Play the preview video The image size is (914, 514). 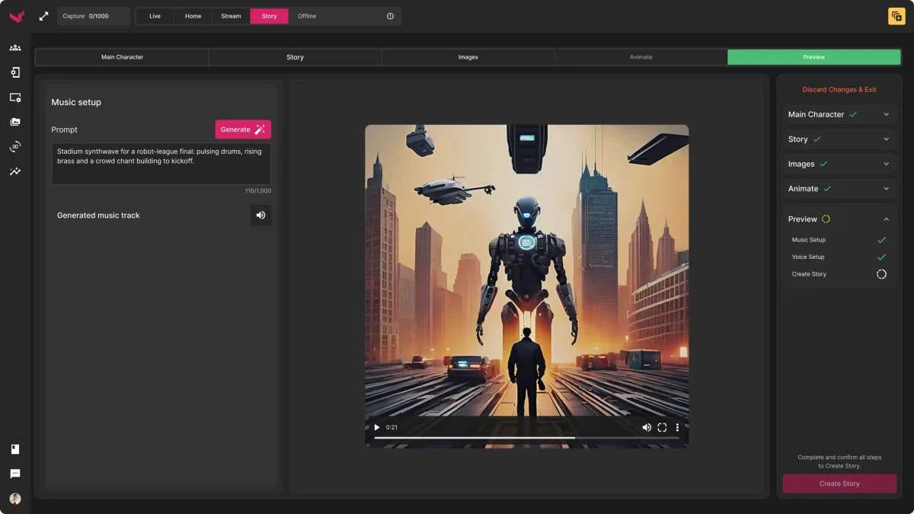point(376,427)
